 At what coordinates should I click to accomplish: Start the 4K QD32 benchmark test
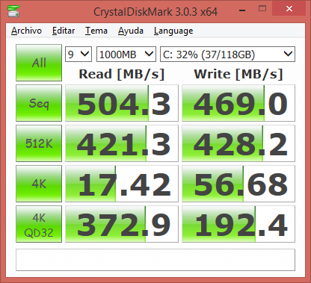click(x=39, y=224)
